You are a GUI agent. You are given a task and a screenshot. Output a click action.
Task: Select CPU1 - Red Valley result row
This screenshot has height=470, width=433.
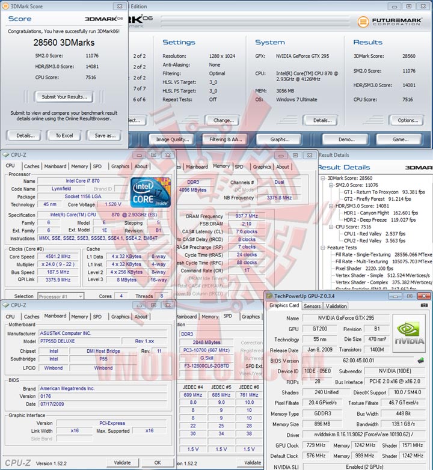375,234
